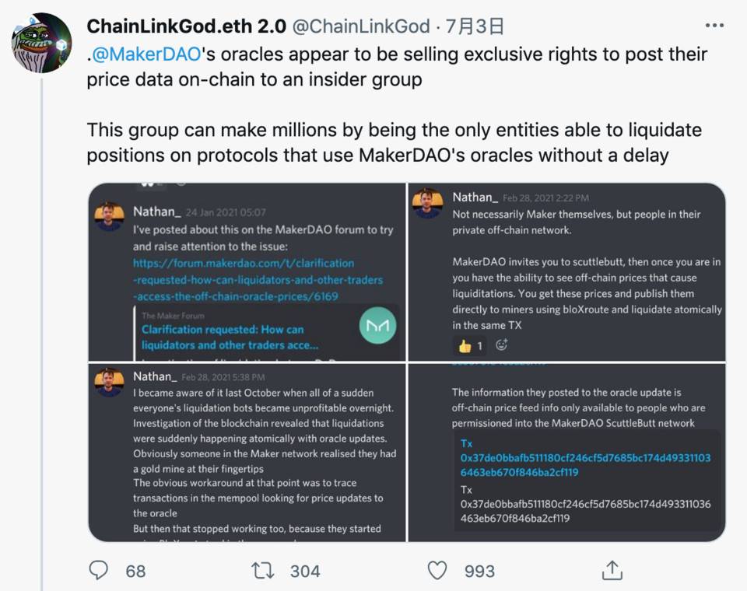The height and width of the screenshot is (591, 747).
Task: Click the @ChainLinkGod handle
Action: pyautogui.click(x=360, y=26)
